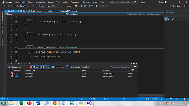
Task: Select the Categorized view icon in Propriedades
Action: pos(166,19)
